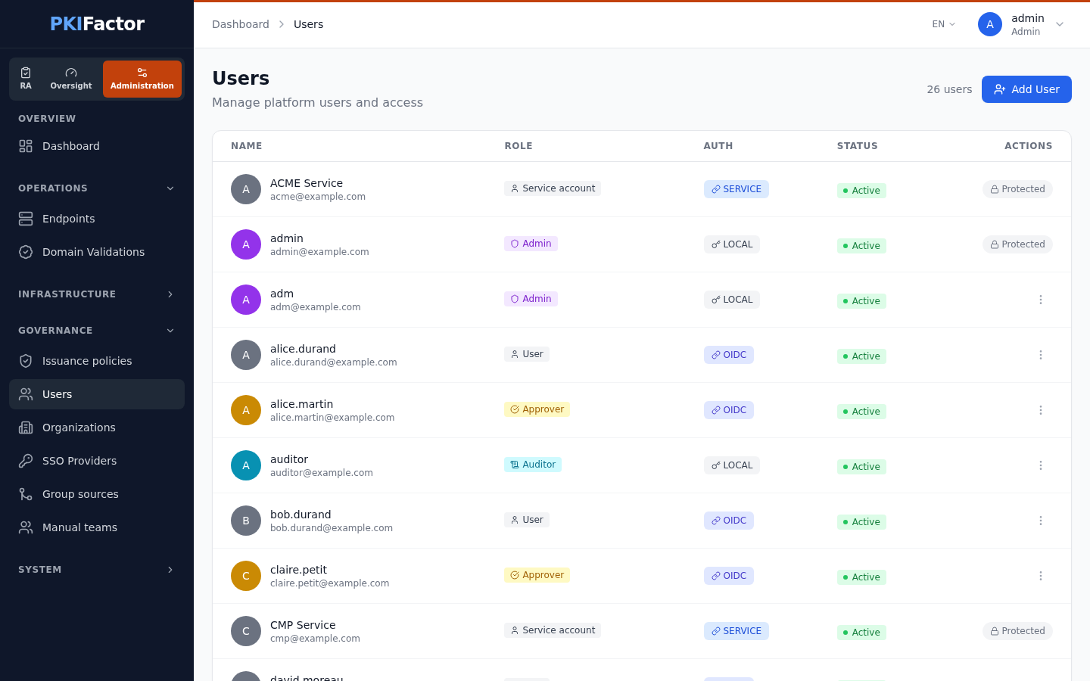Screen dimensions: 1090x681
Task: Click the admin user's purple avatar
Action: (x=246, y=244)
